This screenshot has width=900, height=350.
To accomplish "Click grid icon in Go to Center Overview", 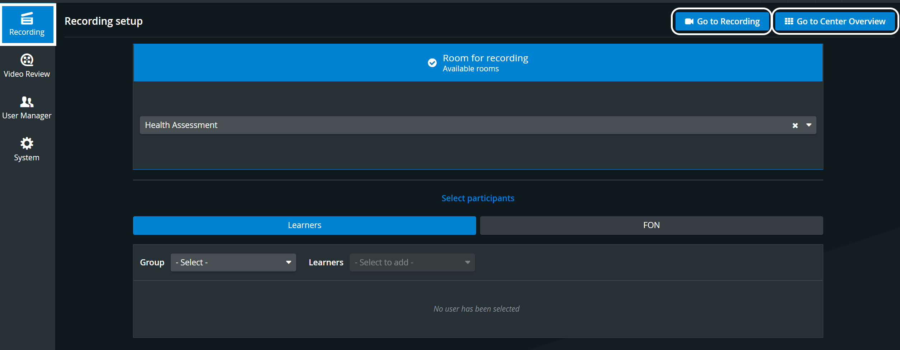I will [x=789, y=22].
